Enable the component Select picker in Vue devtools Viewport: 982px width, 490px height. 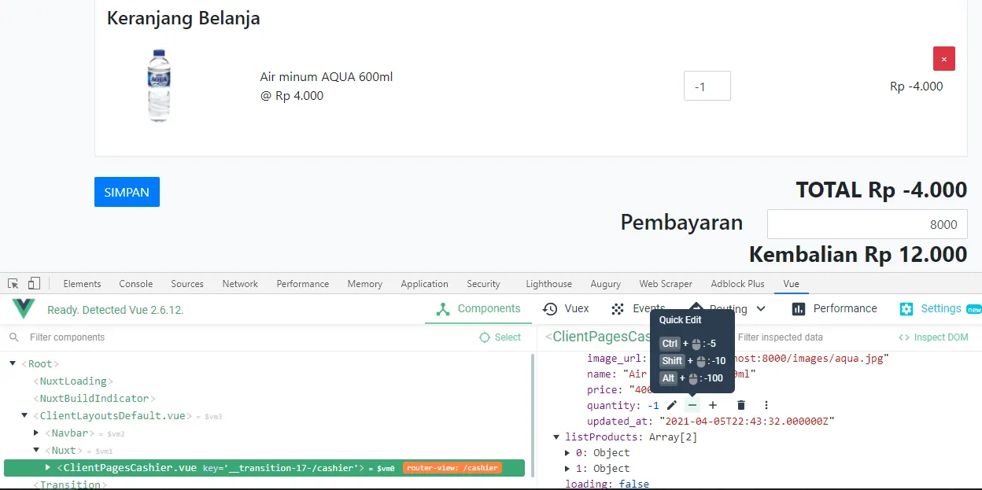tap(500, 337)
